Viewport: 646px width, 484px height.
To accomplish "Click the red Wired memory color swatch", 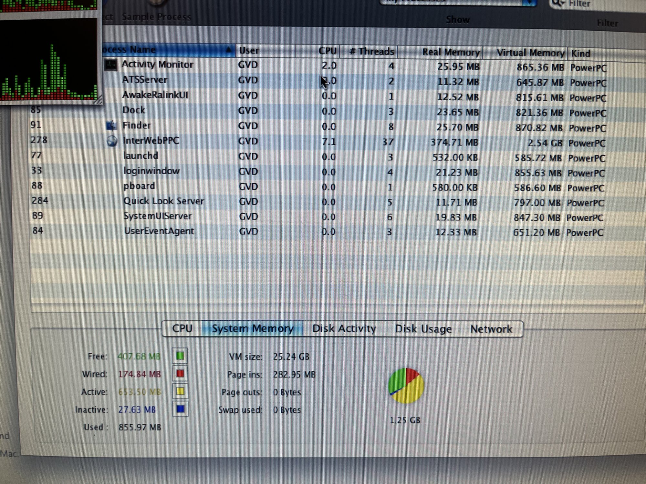I will 180,374.
